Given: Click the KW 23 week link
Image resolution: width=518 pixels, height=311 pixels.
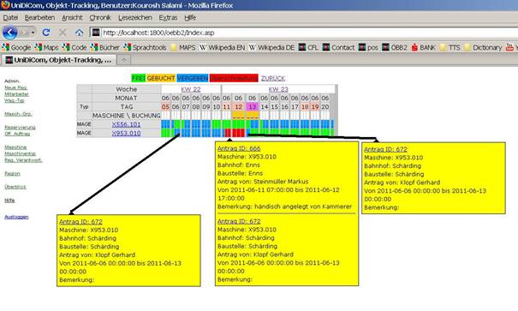Looking at the screenshot, I should pyautogui.click(x=278, y=89).
